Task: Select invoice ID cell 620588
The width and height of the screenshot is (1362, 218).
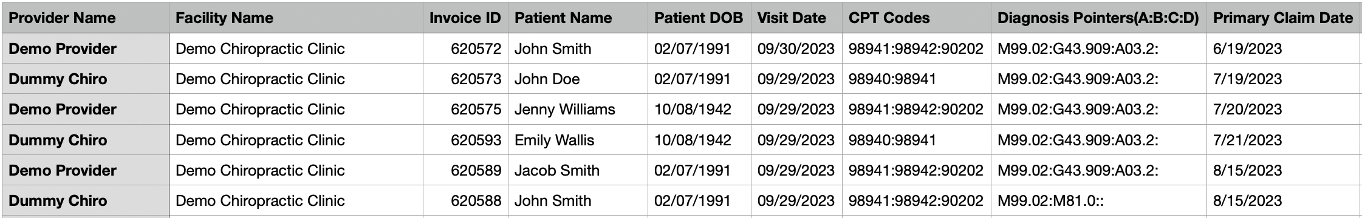Action: 465,200
